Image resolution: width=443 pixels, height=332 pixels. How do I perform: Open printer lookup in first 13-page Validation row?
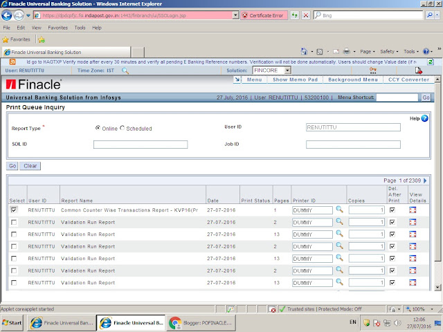pos(339,234)
